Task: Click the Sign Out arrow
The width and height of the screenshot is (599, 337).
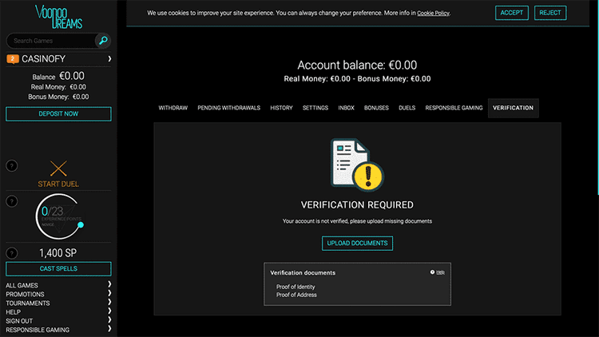Action: click(109, 319)
